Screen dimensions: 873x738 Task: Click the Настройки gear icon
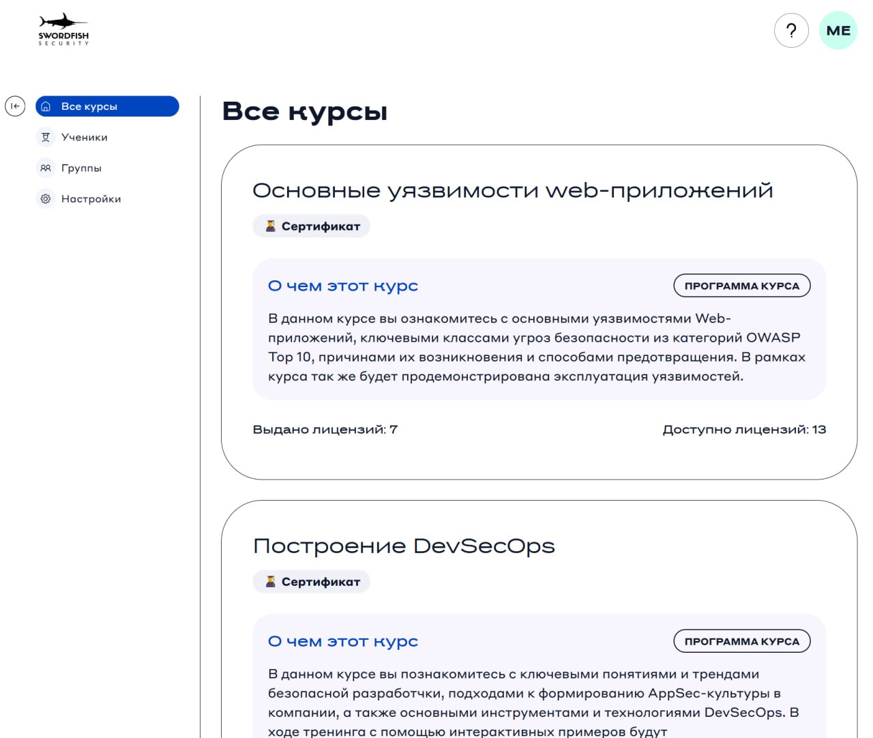(46, 199)
